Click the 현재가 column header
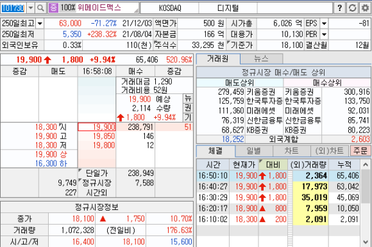 (x=244, y=164)
